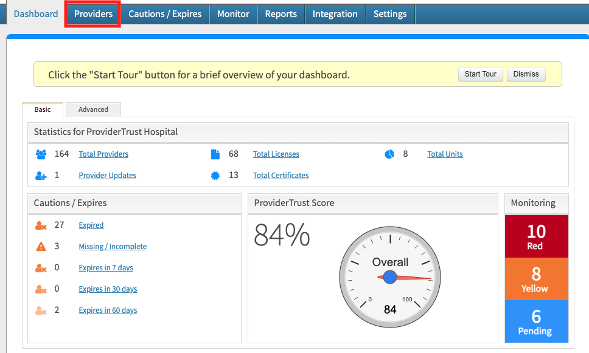This screenshot has width=589, height=353.
Task: Open the Total Units link
Action: click(445, 154)
